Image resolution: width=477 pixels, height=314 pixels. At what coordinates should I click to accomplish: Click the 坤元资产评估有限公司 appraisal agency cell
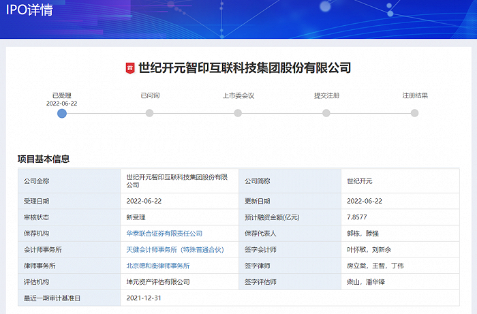pyautogui.click(x=158, y=282)
